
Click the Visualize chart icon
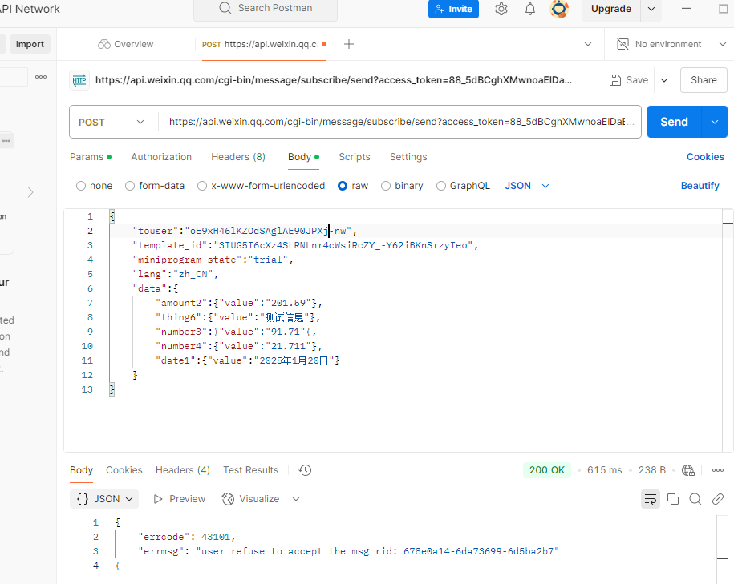(x=228, y=499)
